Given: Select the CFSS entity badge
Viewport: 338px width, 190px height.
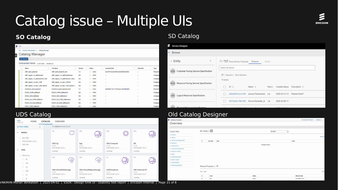Looking at the screenshot, I should pyautogui.click(x=173, y=71).
